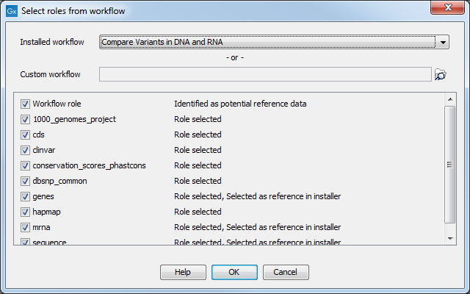Toggle the dbsnp_common checkbox
This screenshot has width=470, height=294.
26,181
